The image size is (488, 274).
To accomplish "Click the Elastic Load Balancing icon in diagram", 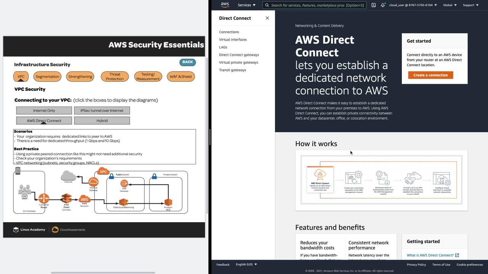I will pos(124,202).
